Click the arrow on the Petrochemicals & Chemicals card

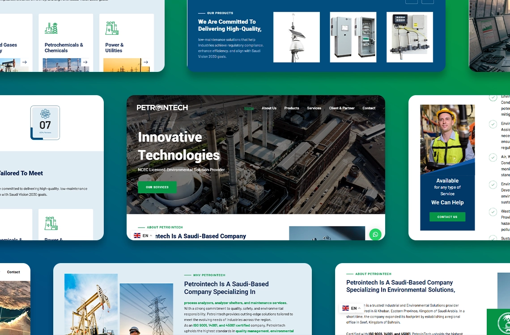tap(85, 63)
